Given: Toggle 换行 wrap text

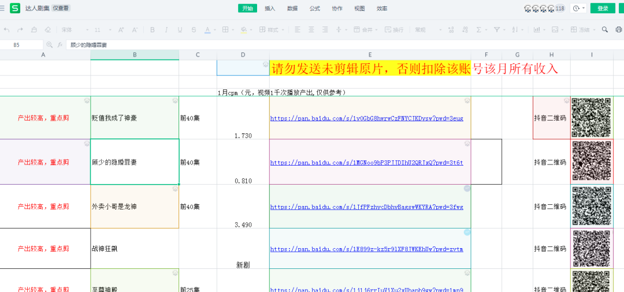Looking at the screenshot, I should 395,30.
